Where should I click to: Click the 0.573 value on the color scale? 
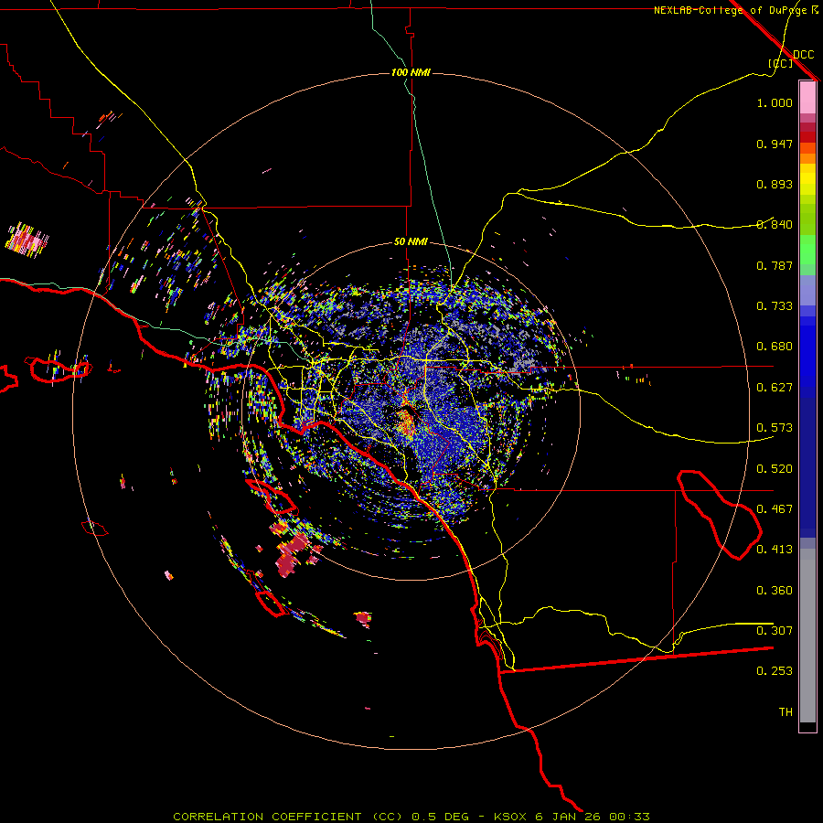775,428
